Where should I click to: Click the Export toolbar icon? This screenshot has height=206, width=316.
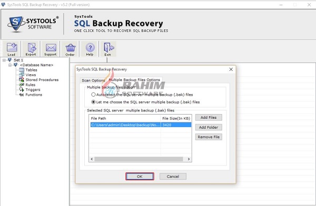(31, 49)
